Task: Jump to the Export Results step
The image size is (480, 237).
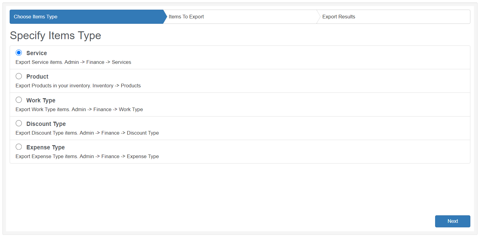Action: [339, 17]
